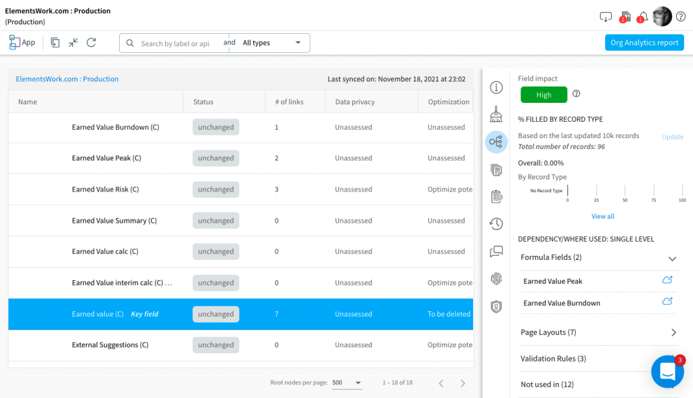Open the user profile avatar
Image resolution: width=693 pixels, height=398 pixels.
click(662, 17)
